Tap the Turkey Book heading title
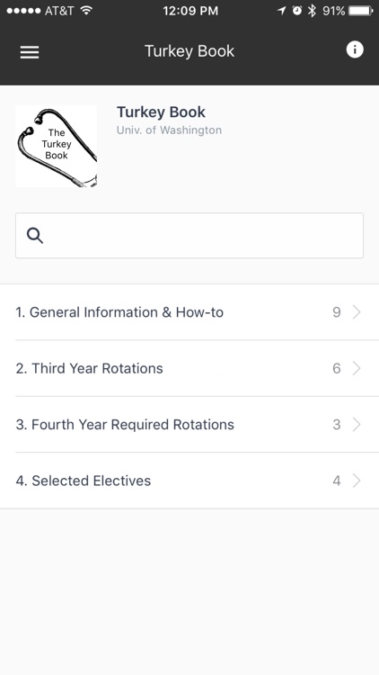 (x=161, y=112)
